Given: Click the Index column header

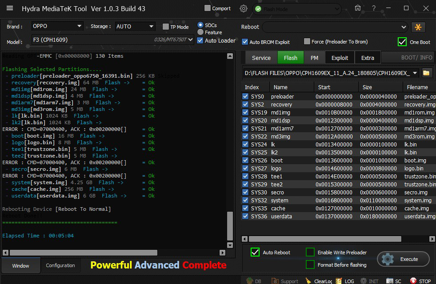Looking at the screenshot, I should 255,87.
